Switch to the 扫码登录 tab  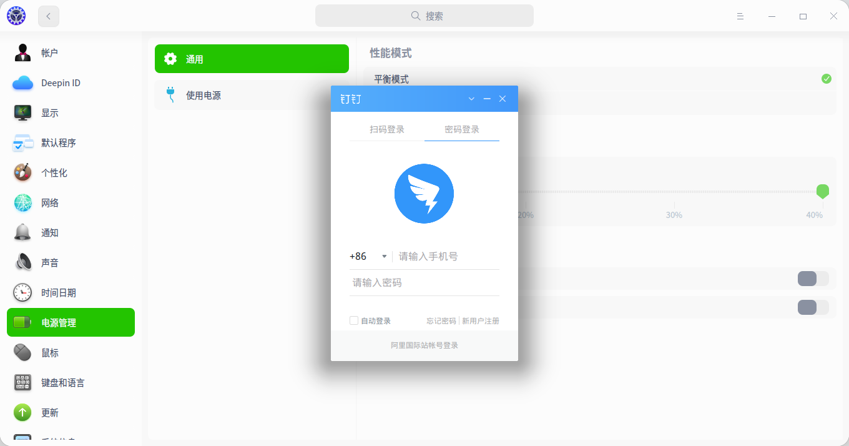tap(387, 129)
